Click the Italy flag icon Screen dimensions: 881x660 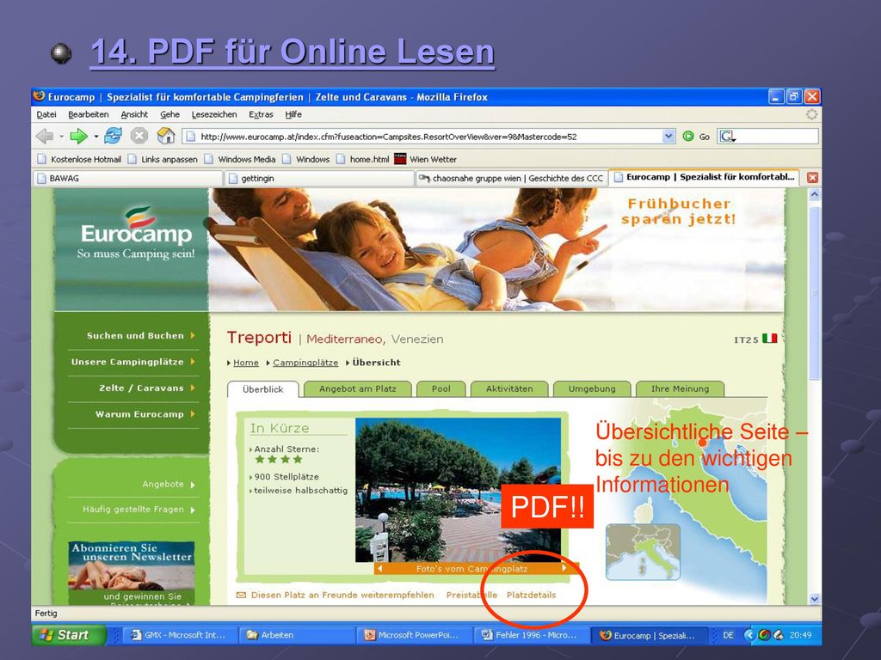point(769,339)
